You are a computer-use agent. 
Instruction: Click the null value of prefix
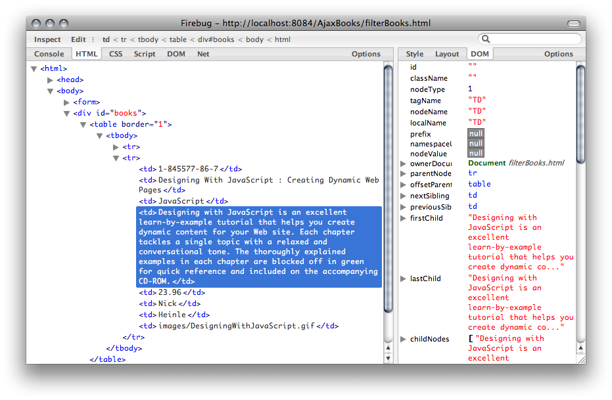(476, 134)
